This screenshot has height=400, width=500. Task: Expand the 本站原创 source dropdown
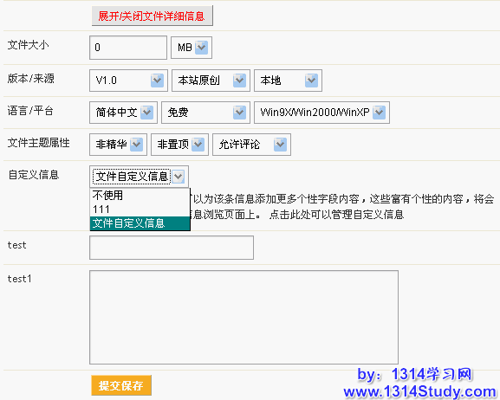pyautogui.click(x=239, y=81)
